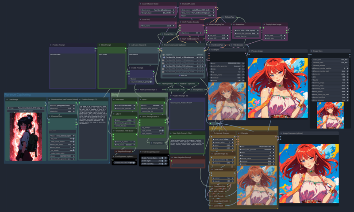Viewport: 354px width, 212px height.
Task: Collapse the Load Diffusion Model node via its title dot
Action: [141, 4]
